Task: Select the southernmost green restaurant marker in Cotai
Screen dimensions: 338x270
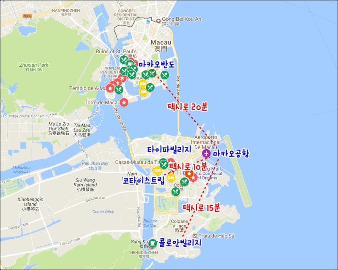Action: point(176,191)
